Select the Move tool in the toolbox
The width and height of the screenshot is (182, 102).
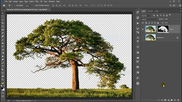point(3,13)
